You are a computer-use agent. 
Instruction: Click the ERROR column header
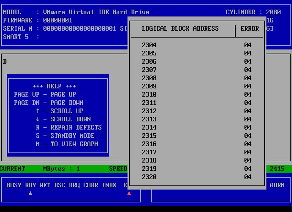(x=250, y=28)
